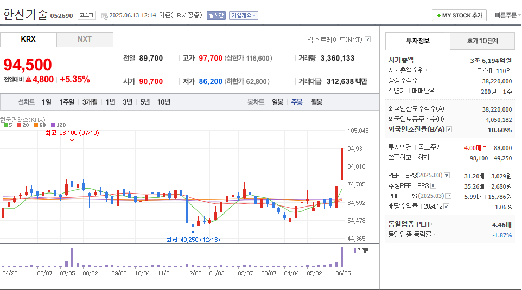Switch to the KRX tab

[28, 39]
